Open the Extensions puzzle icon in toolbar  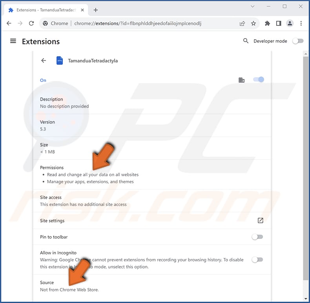tap(267, 23)
